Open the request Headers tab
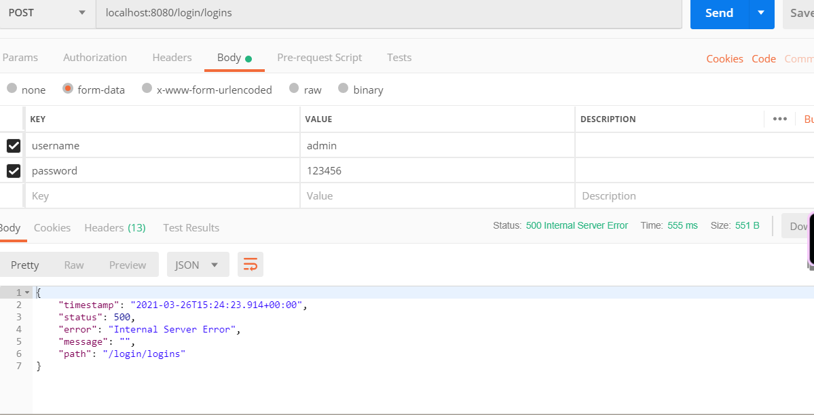814x416 pixels. (x=172, y=58)
